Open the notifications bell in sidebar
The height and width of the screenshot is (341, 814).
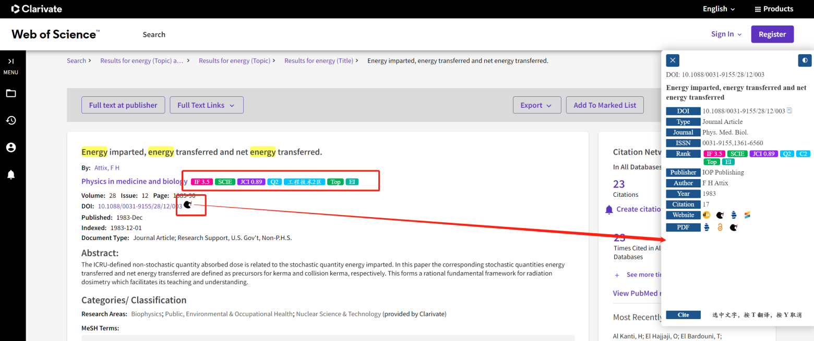pyautogui.click(x=11, y=174)
